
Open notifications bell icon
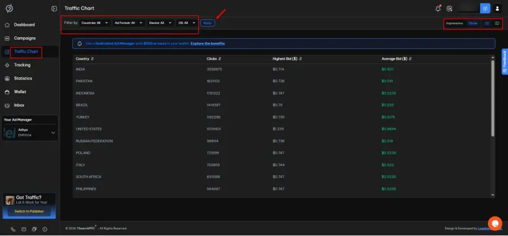pos(438,9)
